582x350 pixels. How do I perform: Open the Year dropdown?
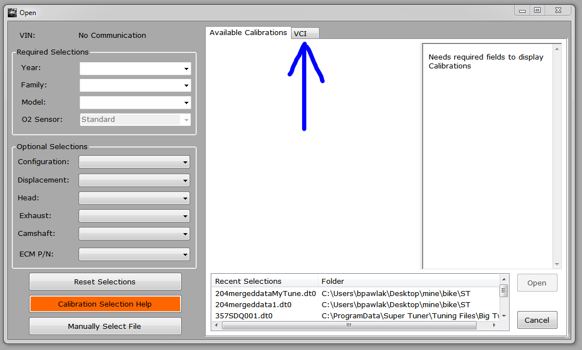pyautogui.click(x=135, y=68)
